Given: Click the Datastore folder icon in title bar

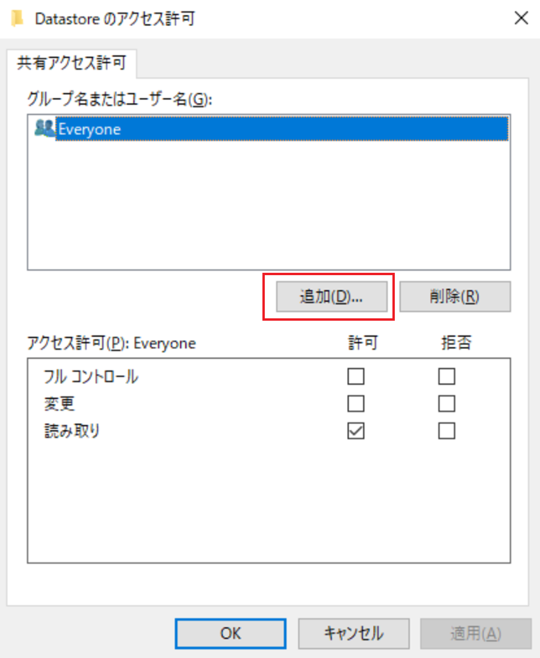Looking at the screenshot, I should point(18,19).
